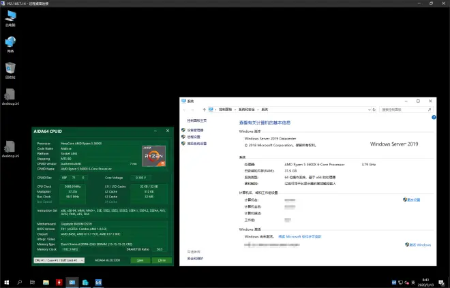Go to 控制面板 in the breadcrumb
The image size is (450, 288).
point(225,110)
